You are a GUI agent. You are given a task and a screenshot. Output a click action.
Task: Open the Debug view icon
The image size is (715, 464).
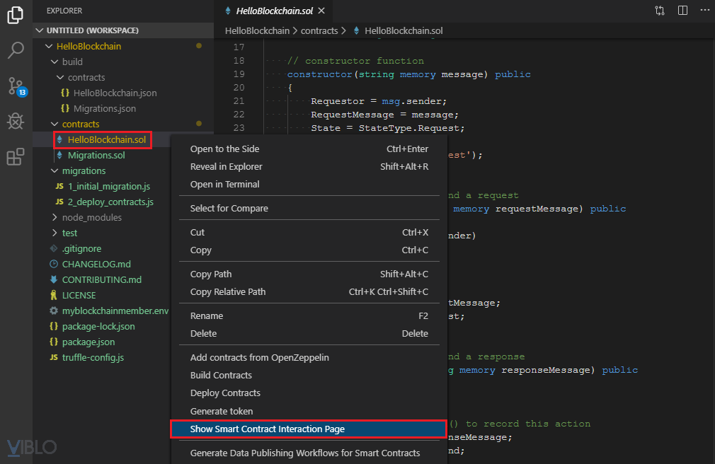pos(16,122)
